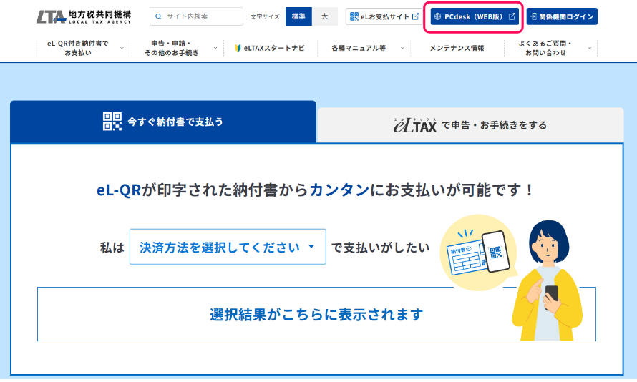The image size is (637, 382).
Task: Click the LTA 地方税共同機構 logo
Action: coord(84,16)
